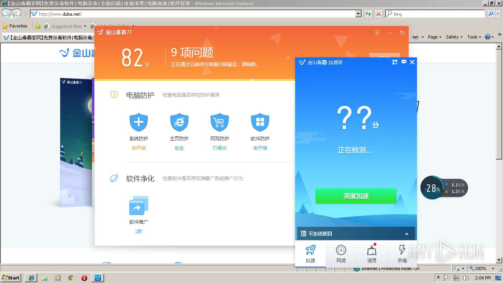Click the 正在检测... status text
503x283 pixels.
coord(355,150)
